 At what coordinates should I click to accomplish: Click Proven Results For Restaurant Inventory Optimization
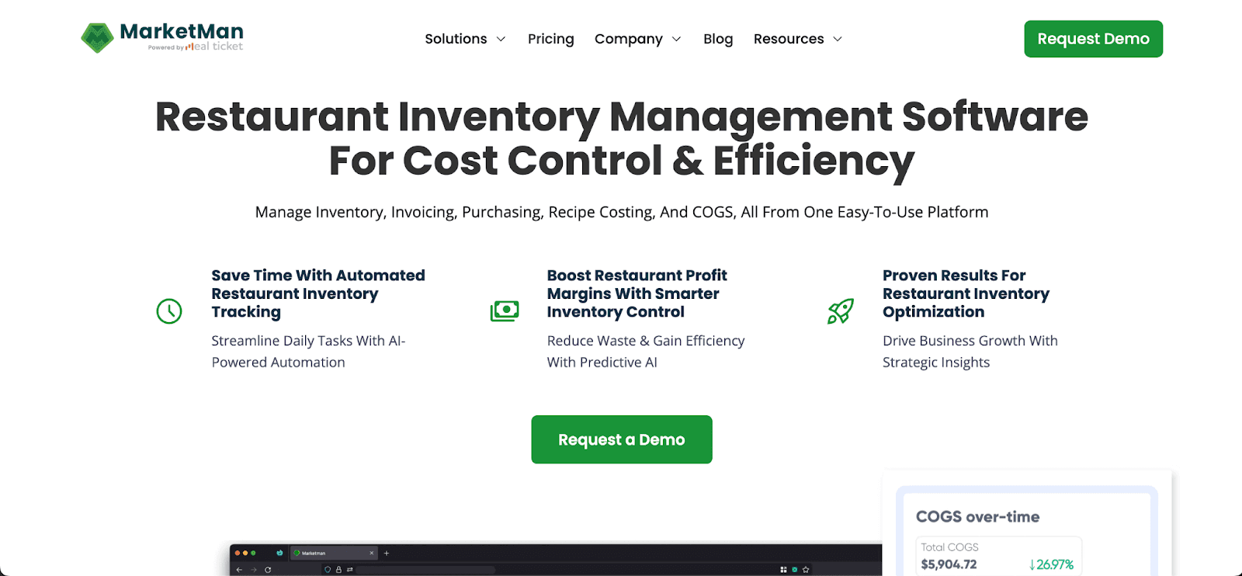(x=966, y=293)
